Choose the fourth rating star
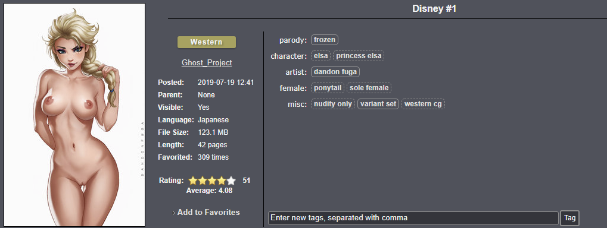Image resolution: width=607 pixels, height=228 pixels. pos(222,180)
